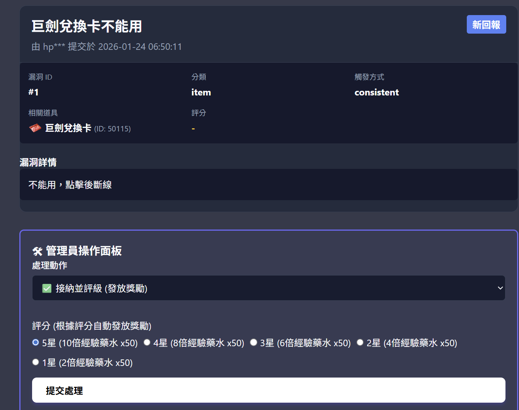Select the 3星 rating radio button
Viewport: 519px width, 410px height.
pos(254,342)
